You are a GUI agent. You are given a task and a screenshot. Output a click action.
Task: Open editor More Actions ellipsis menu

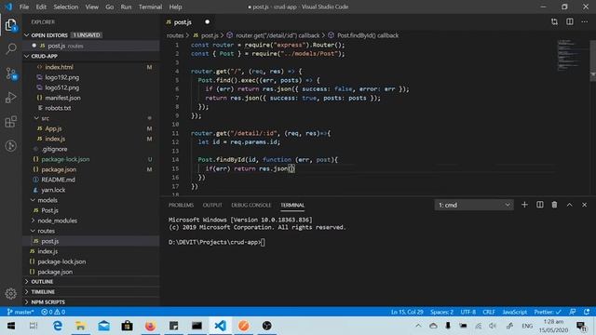584,22
